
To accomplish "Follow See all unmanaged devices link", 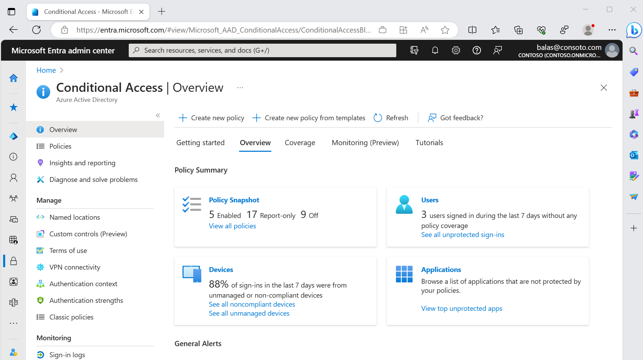I will (x=249, y=313).
